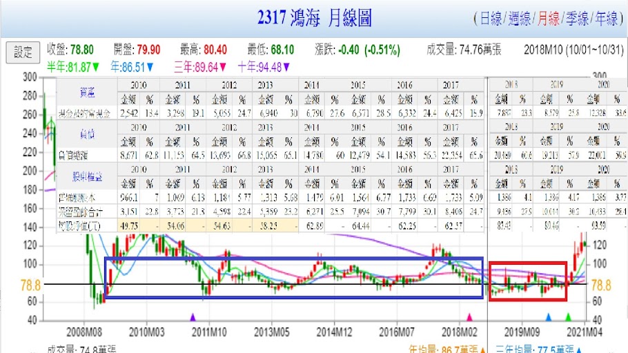Click the 64.44 per-share value cell for 2015
This screenshot has width=628, height=353.
pos(361,226)
